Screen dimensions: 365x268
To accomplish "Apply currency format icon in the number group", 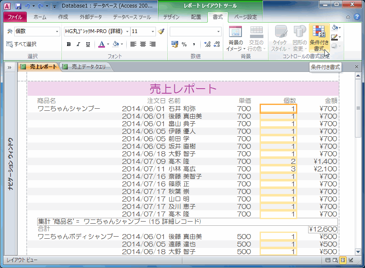I will [x=175, y=44].
